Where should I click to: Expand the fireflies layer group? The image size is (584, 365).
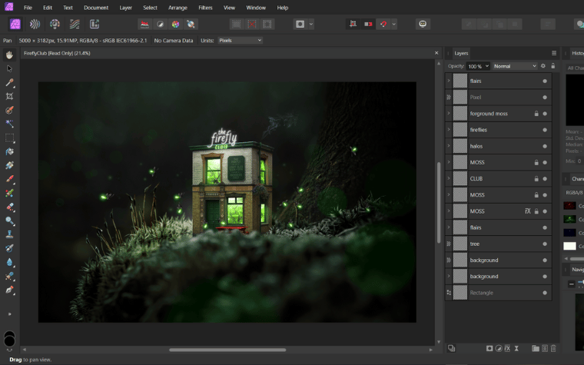click(449, 130)
